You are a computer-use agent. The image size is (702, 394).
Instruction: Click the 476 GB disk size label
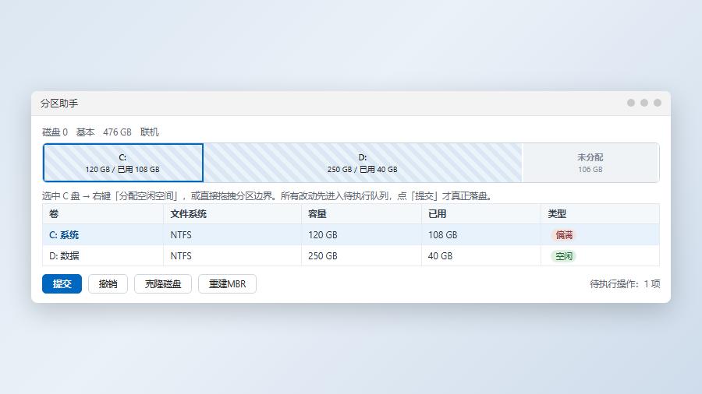click(x=117, y=132)
